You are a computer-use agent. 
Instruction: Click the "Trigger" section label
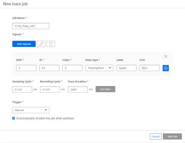tap(17, 102)
